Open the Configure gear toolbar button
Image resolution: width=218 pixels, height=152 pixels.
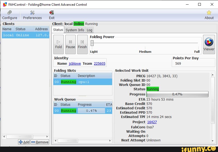[x=10, y=15]
